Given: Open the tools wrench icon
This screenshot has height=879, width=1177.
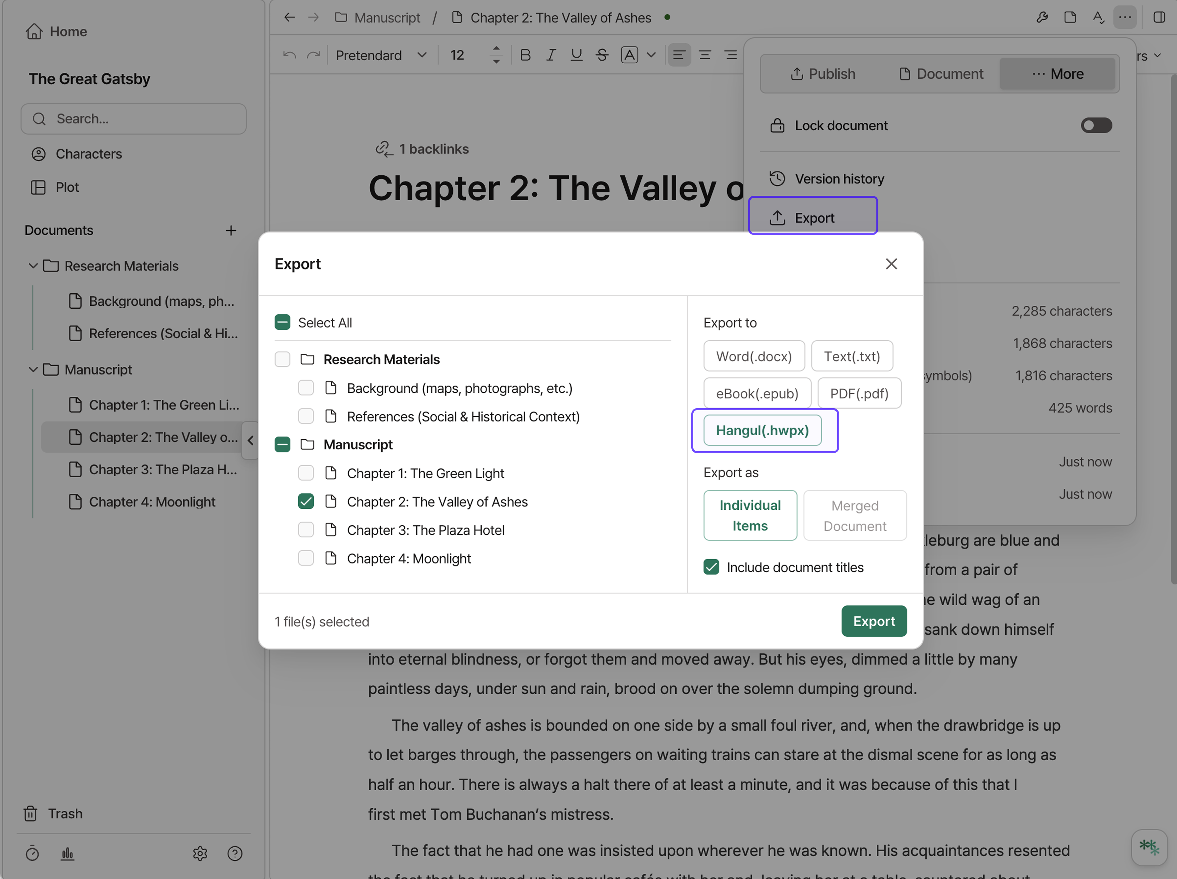Looking at the screenshot, I should tap(1042, 18).
